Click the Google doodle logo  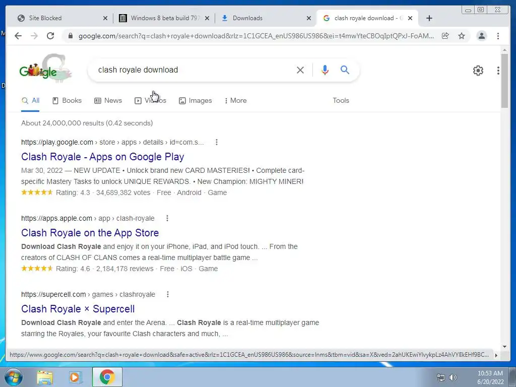tap(45, 68)
